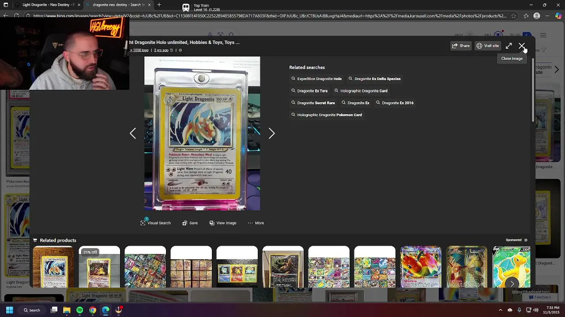
Task: Go back in browser history
Action: [x=5, y=16]
